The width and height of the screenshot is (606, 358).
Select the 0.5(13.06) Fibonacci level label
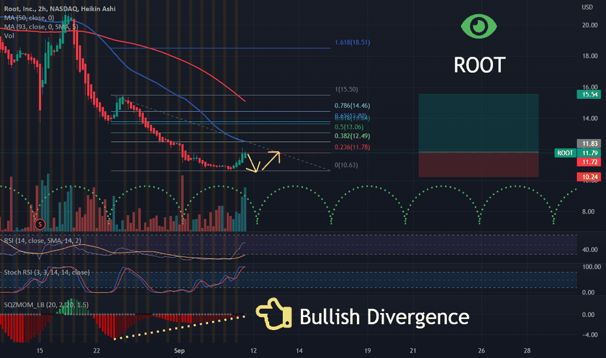pos(349,127)
